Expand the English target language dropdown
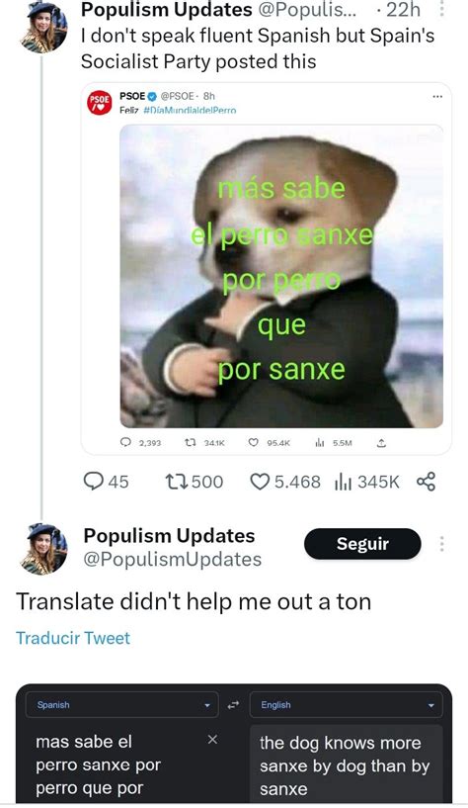Image resolution: width=468 pixels, height=808 pixels. click(346, 705)
